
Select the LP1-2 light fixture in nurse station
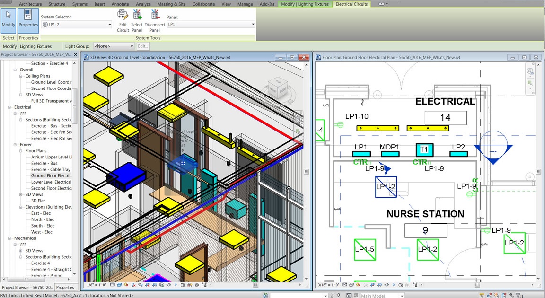pos(385,187)
